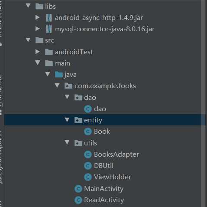Click the DBUtil class icon
This screenshot has width=207, height=207.
click(88, 166)
